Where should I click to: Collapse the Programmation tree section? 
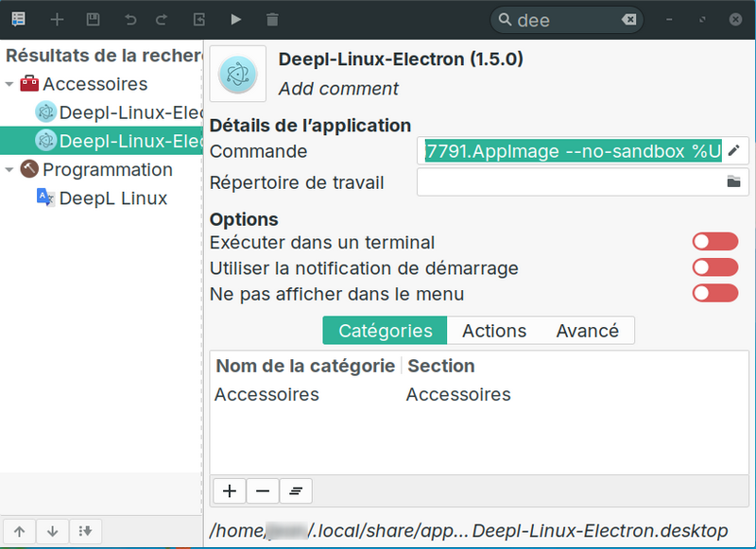[9, 170]
